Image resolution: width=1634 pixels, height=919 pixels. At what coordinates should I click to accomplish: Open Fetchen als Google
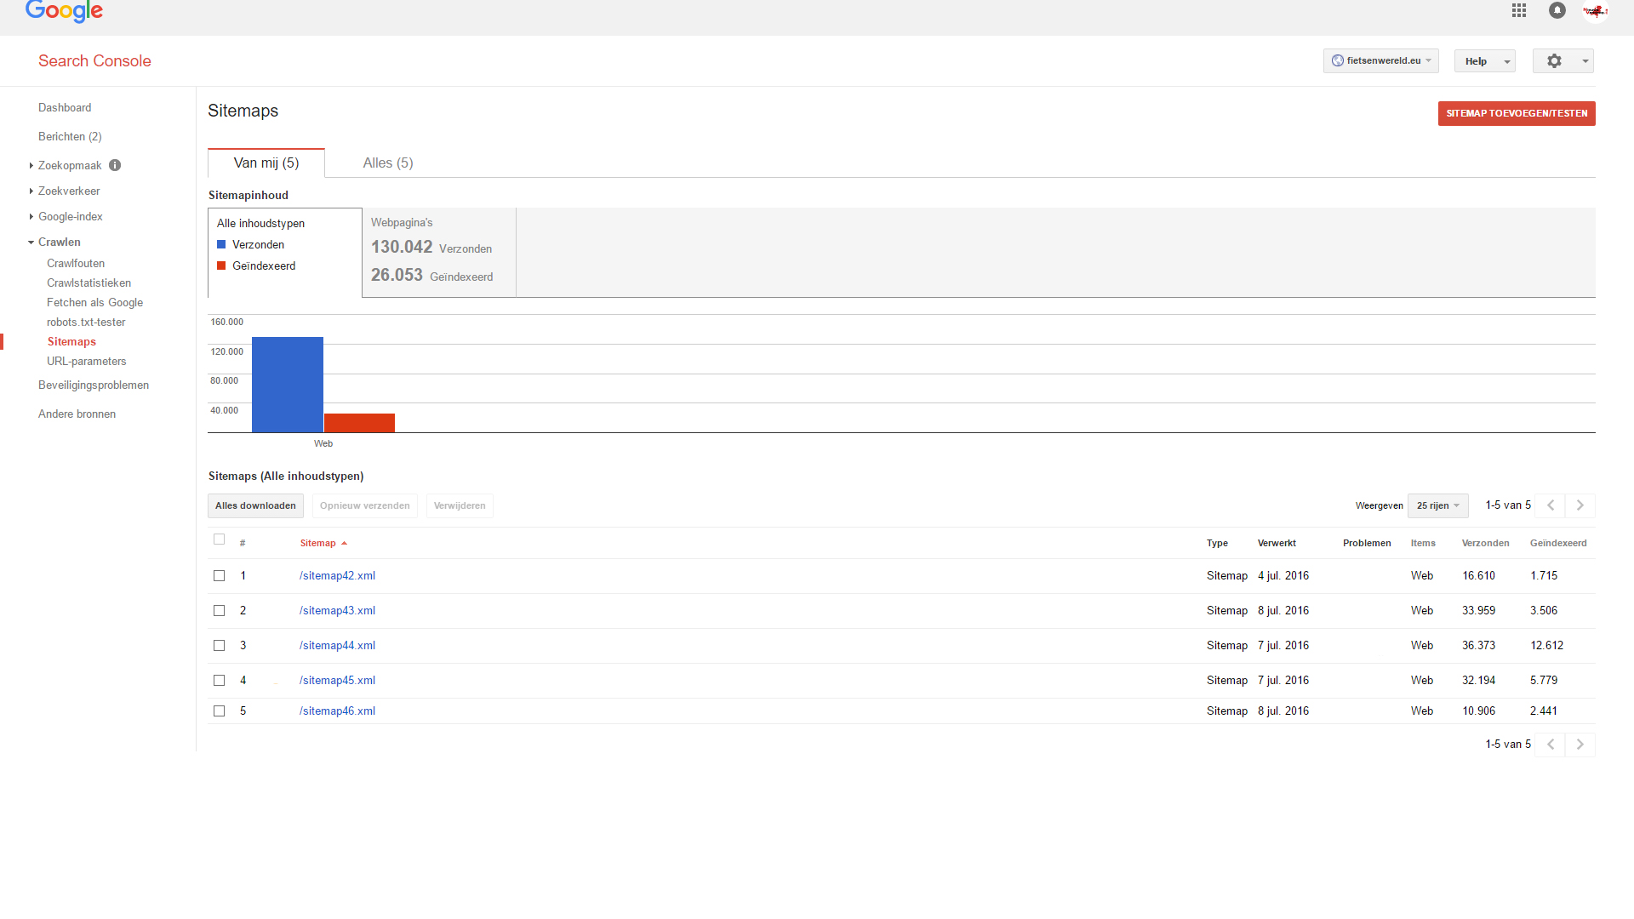[x=94, y=303]
